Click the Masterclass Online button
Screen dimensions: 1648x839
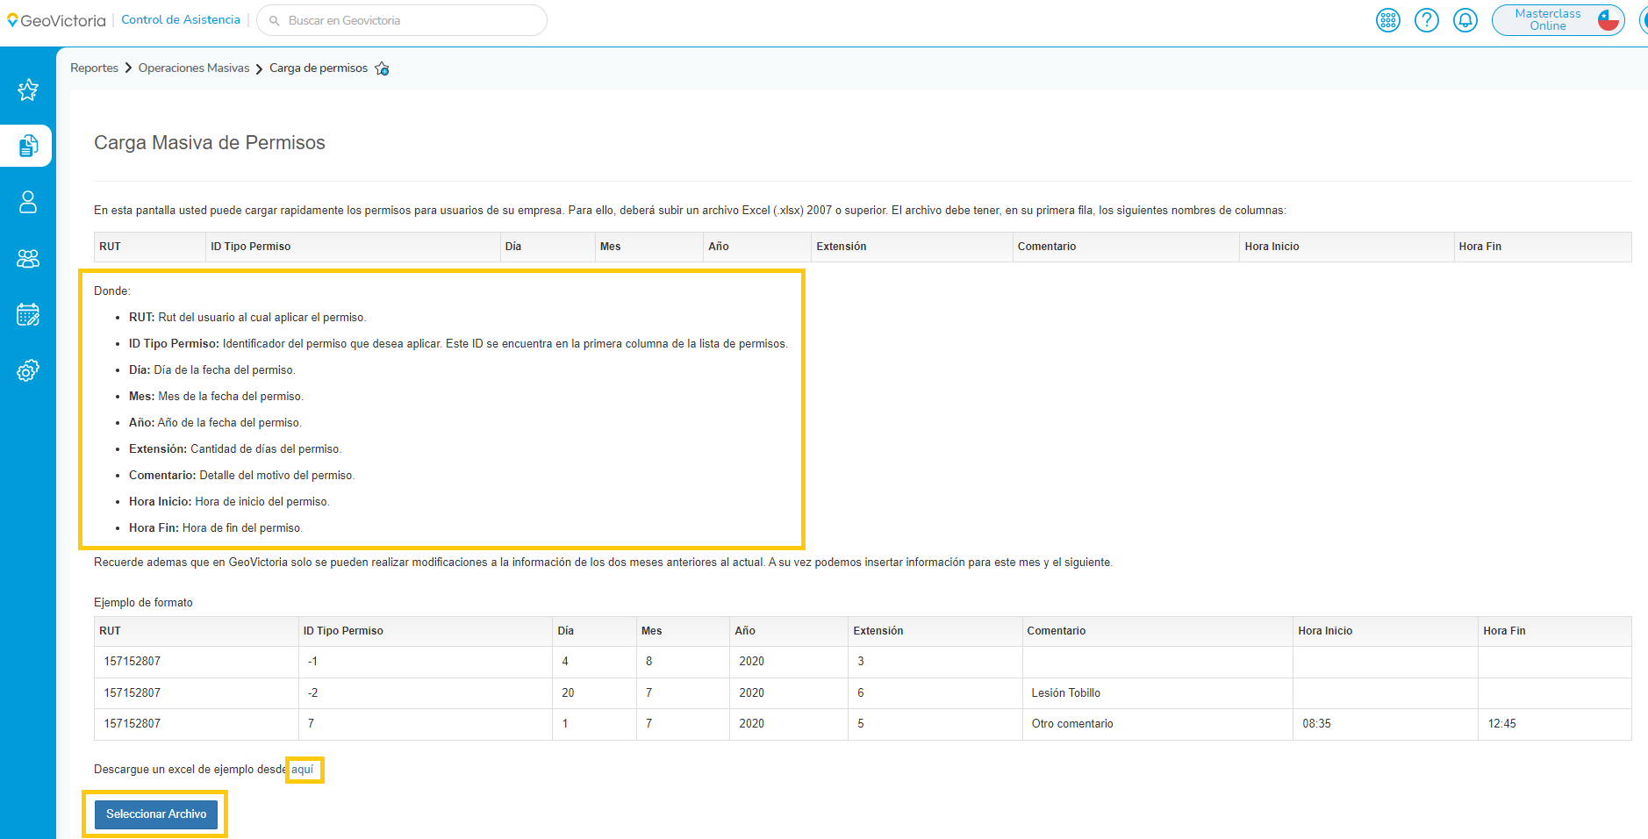coord(1547,20)
